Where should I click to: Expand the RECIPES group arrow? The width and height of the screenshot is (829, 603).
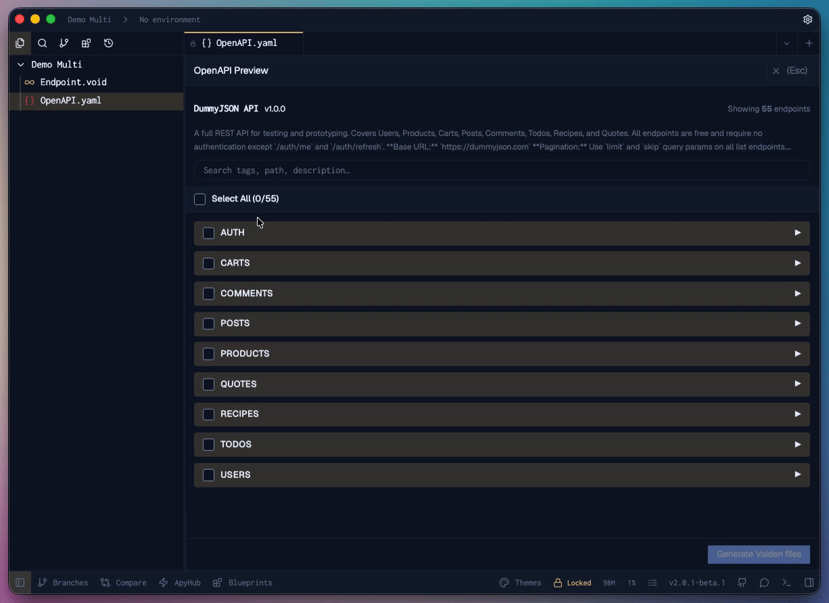pos(798,414)
